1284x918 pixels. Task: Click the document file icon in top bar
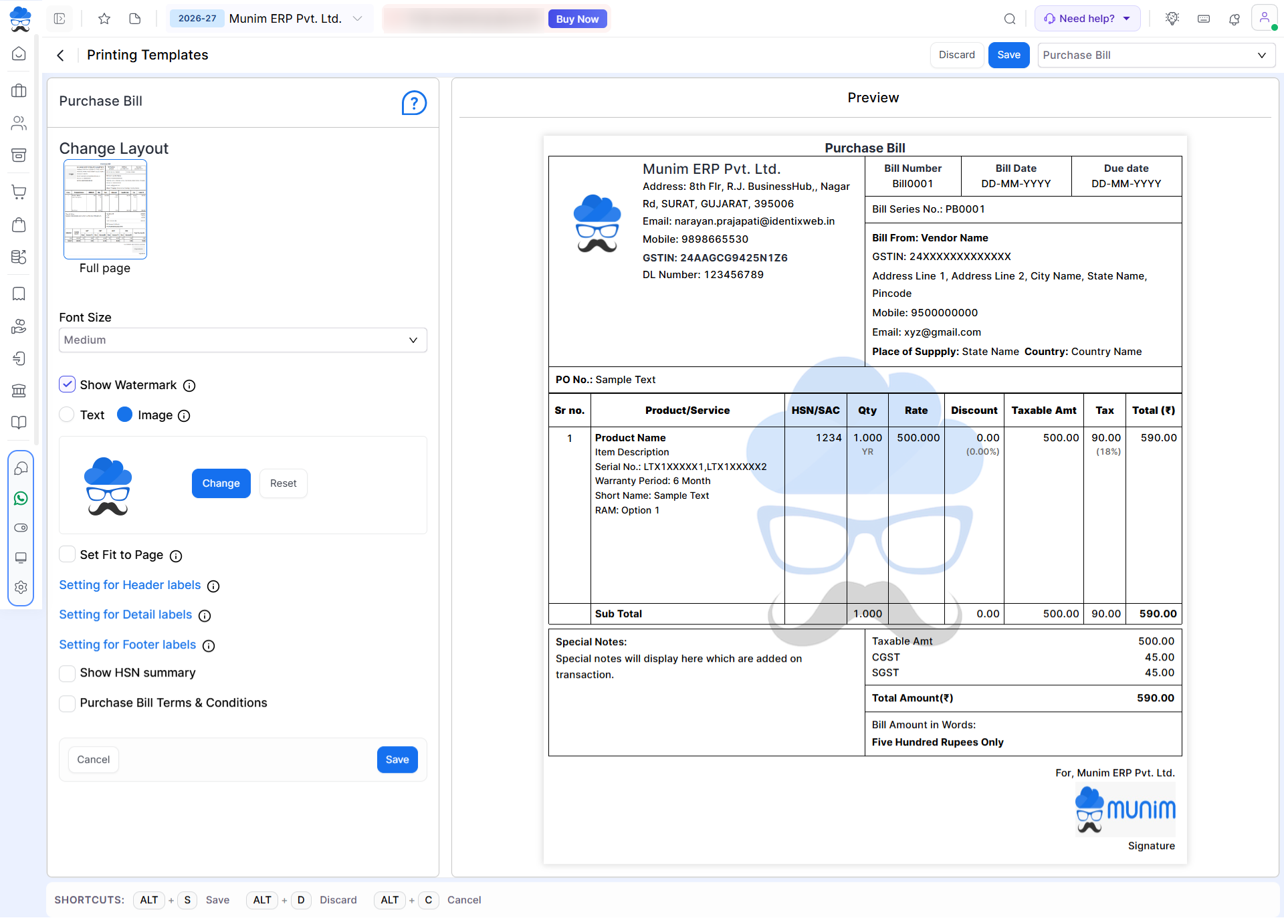pyautogui.click(x=135, y=19)
